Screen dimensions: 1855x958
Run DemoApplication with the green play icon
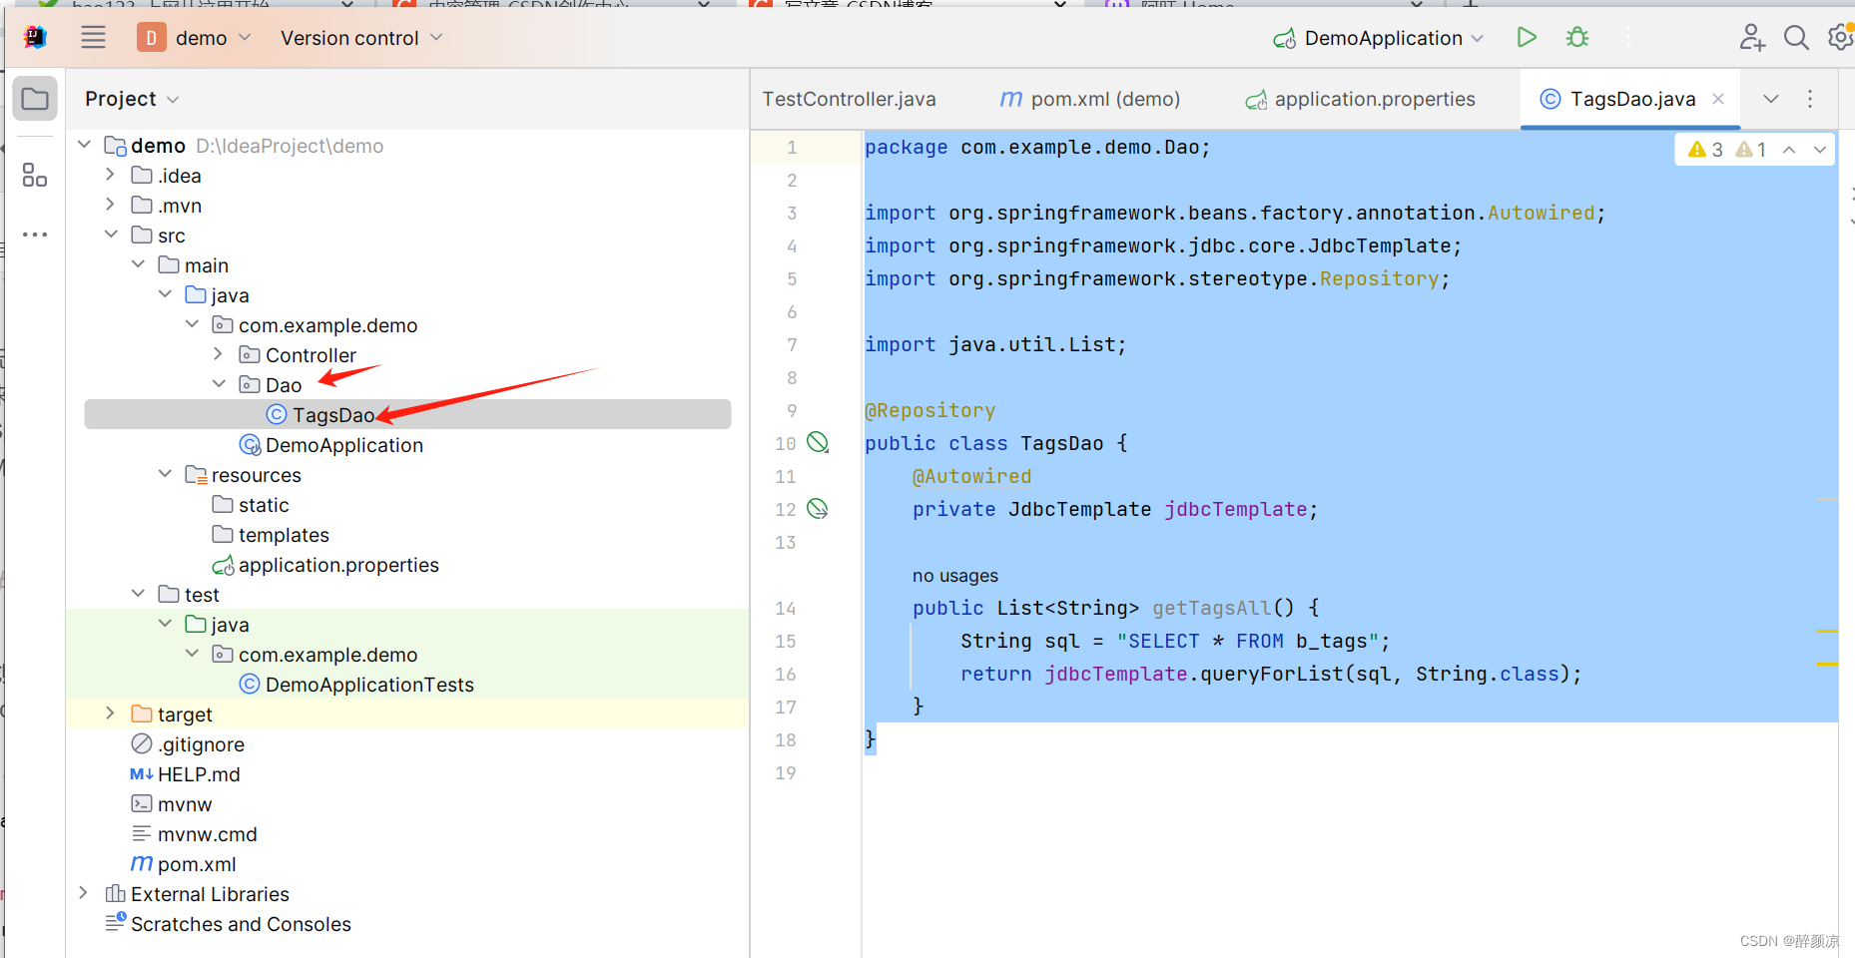click(x=1527, y=38)
